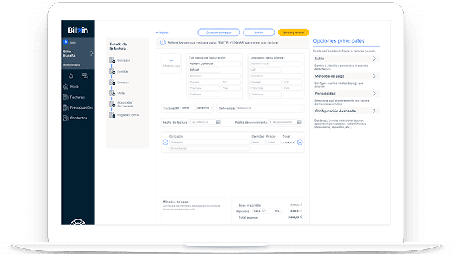Click the Comentarios input field
This screenshot has height=254, width=453.
(x=209, y=148)
